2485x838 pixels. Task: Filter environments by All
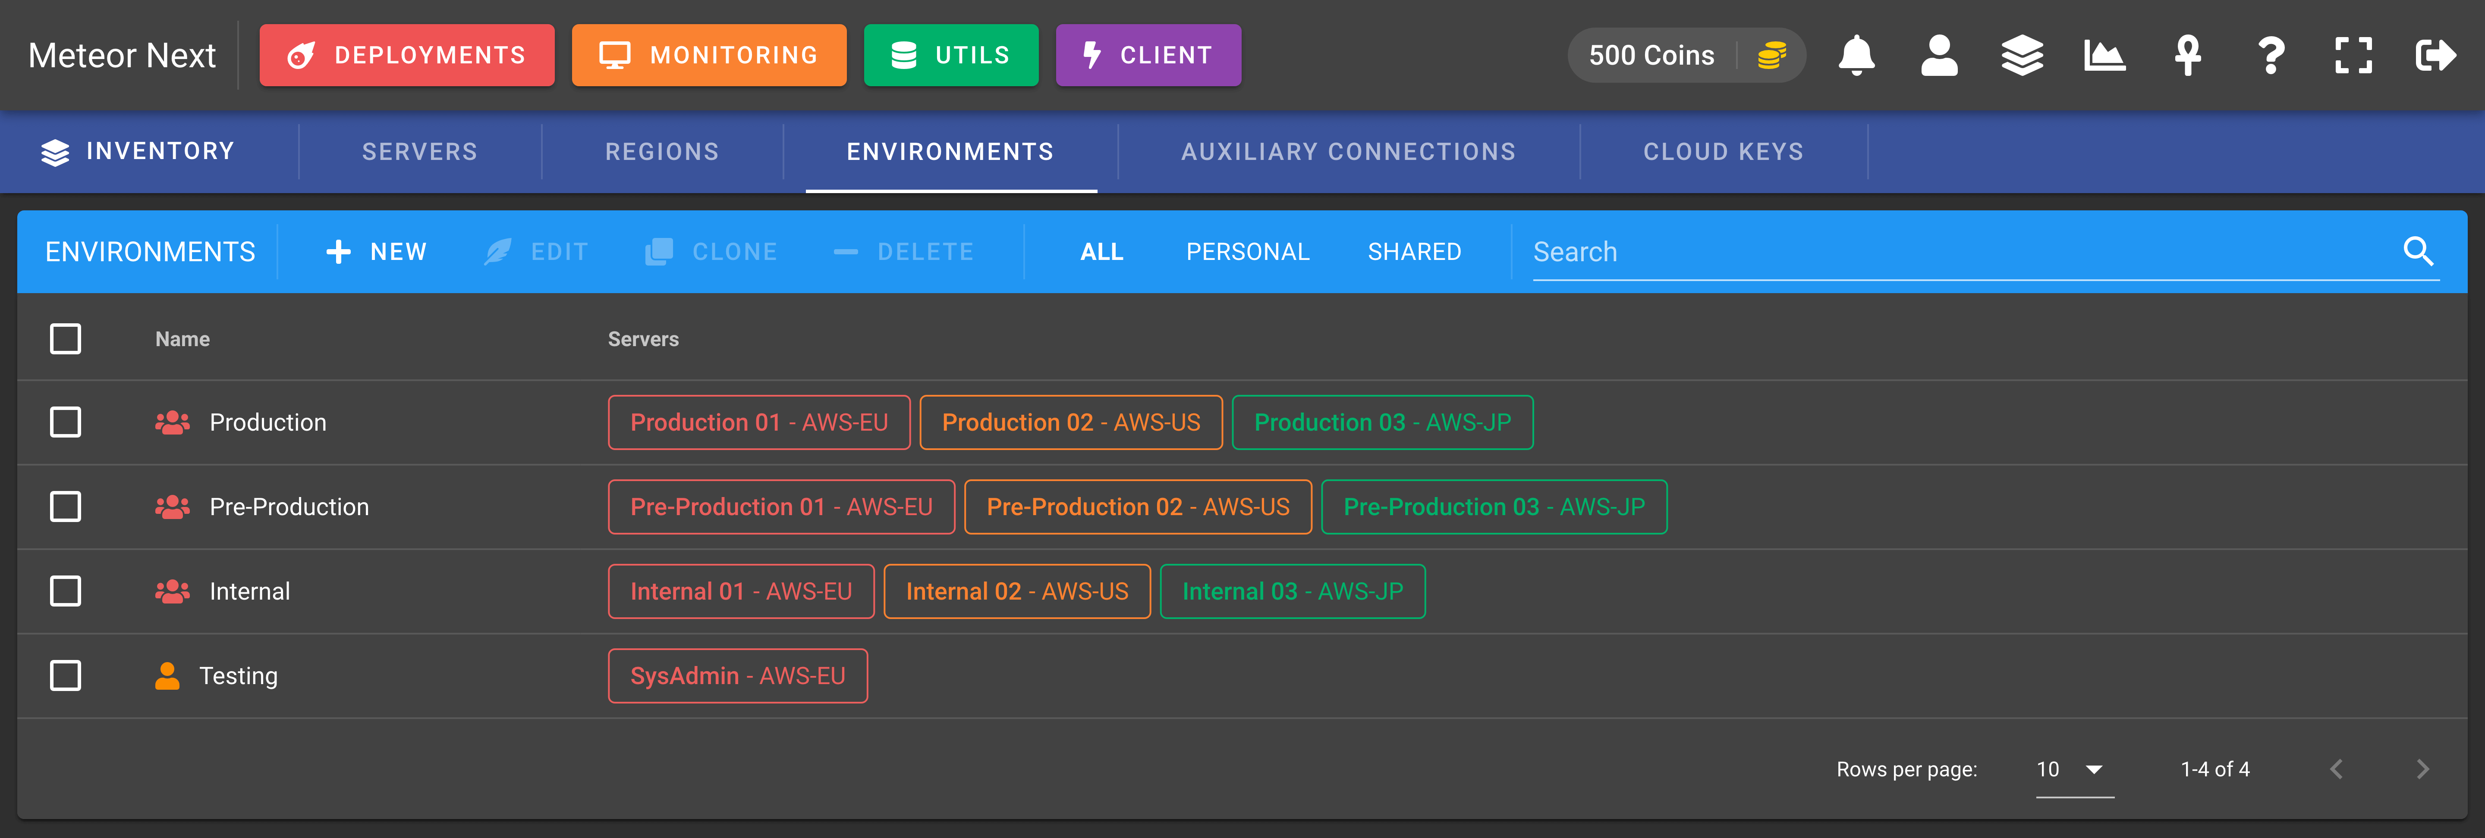pyautogui.click(x=1102, y=252)
